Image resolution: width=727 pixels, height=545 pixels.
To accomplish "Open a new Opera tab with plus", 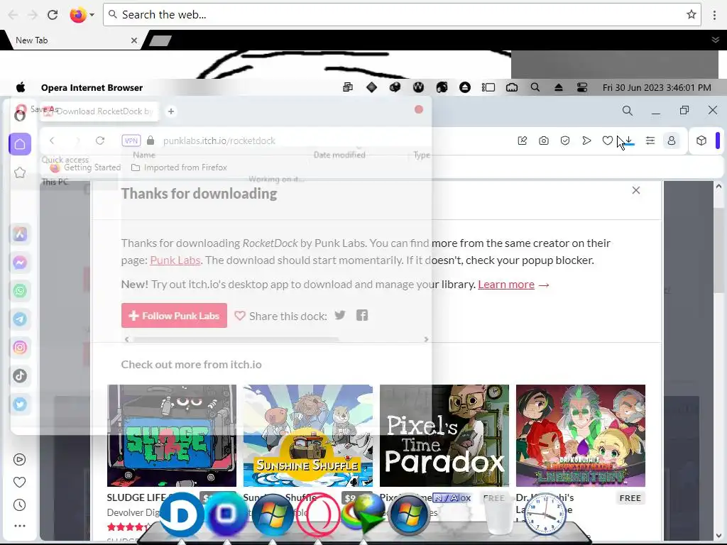I will tap(171, 111).
